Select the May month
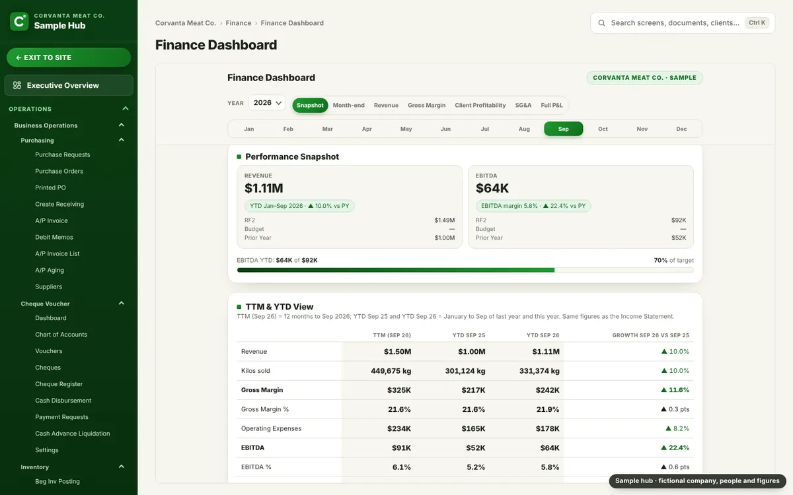Viewport: 793px width, 495px height. click(x=406, y=129)
